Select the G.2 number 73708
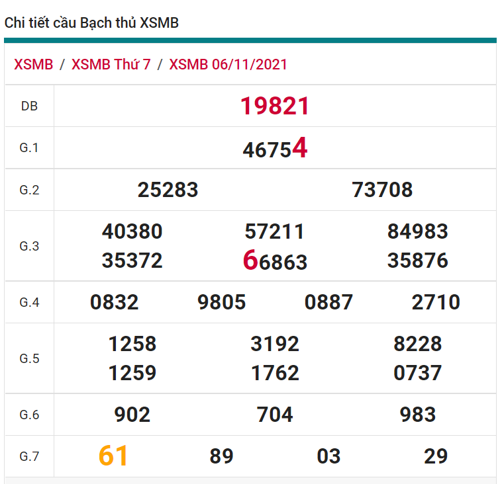Image resolution: width=500 pixels, height=484 pixels. click(382, 190)
